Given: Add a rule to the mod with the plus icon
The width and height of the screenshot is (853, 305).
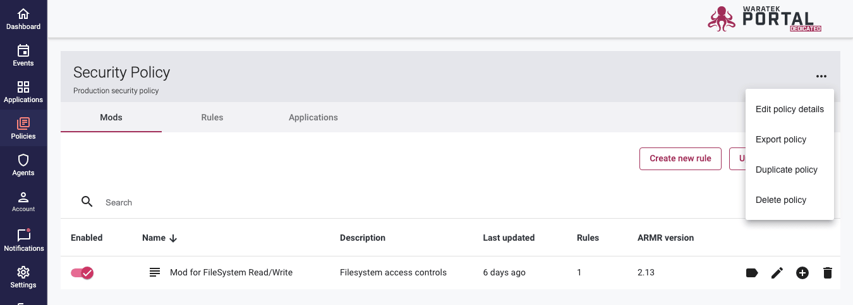Looking at the screenshot, I should pyautogui.click(x=802, y=273).
